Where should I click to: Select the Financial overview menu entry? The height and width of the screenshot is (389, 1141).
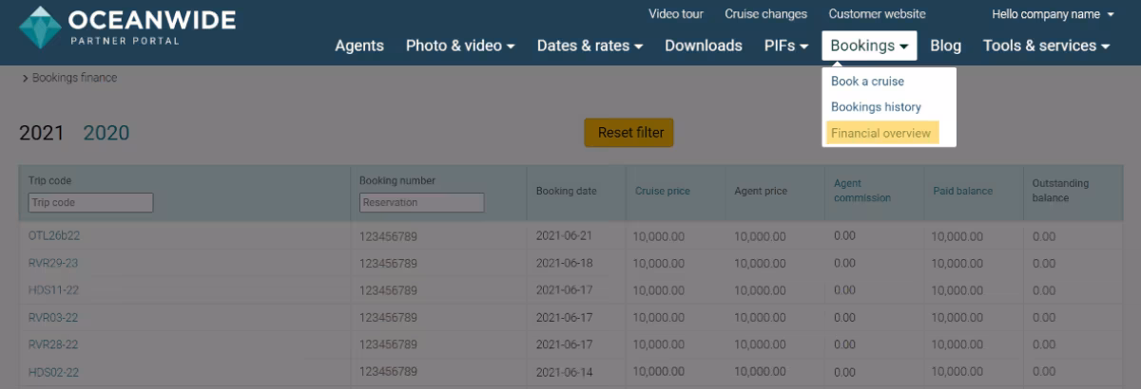click(880, 133)
